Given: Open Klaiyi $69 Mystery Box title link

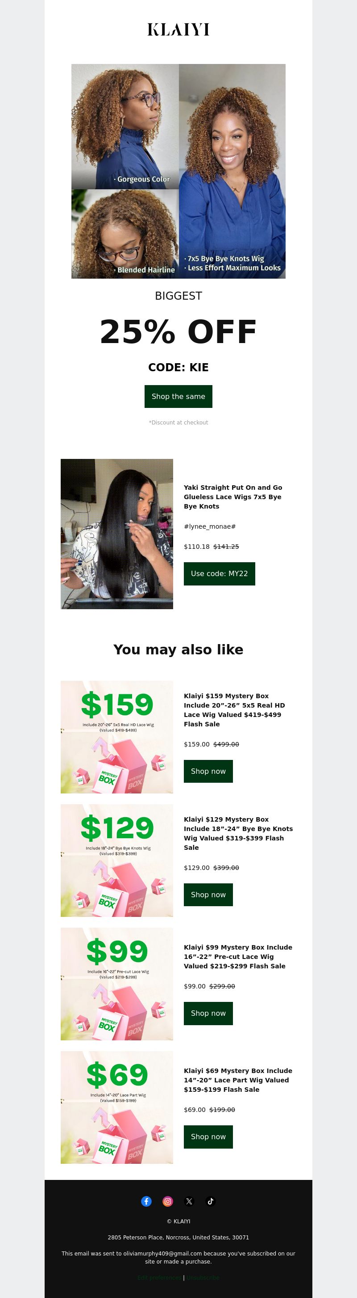Looking at the screenshot, I should [238, 1080].
